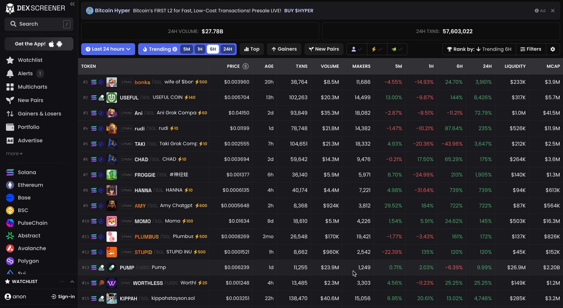Click the FROGGIE token avatar
This screenshot has height=308, width=563.
(112, 175)
